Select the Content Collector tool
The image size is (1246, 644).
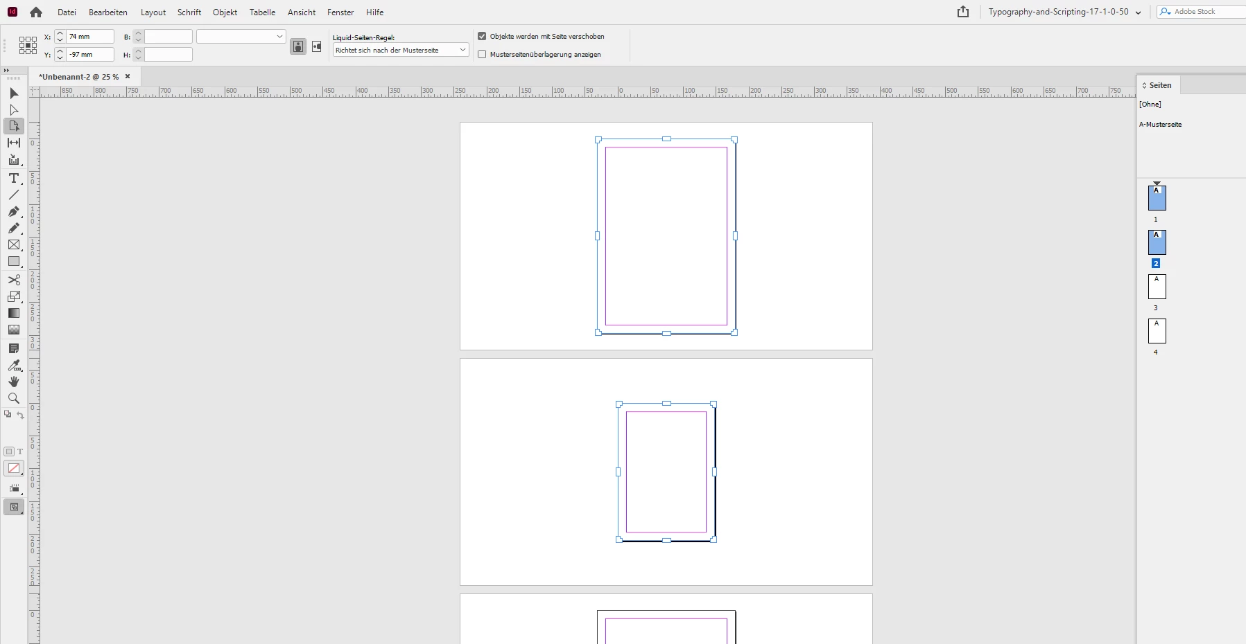click(14, 160)
